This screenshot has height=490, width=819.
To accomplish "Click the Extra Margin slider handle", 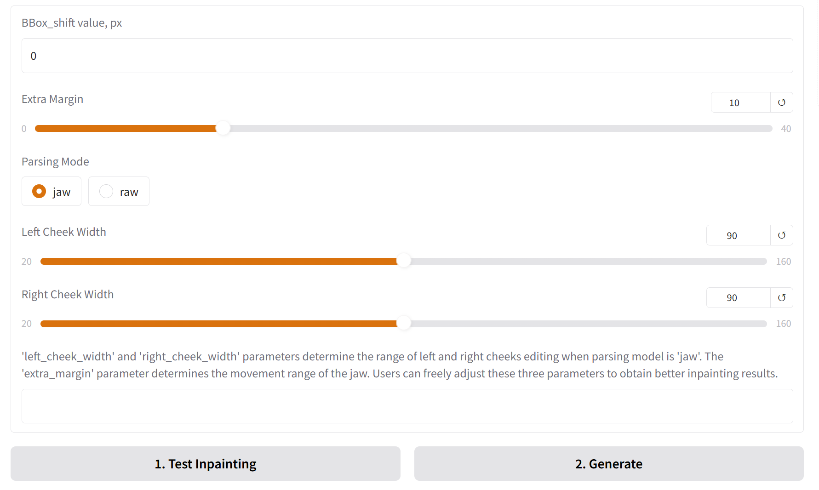I will [x=223, y=129].
